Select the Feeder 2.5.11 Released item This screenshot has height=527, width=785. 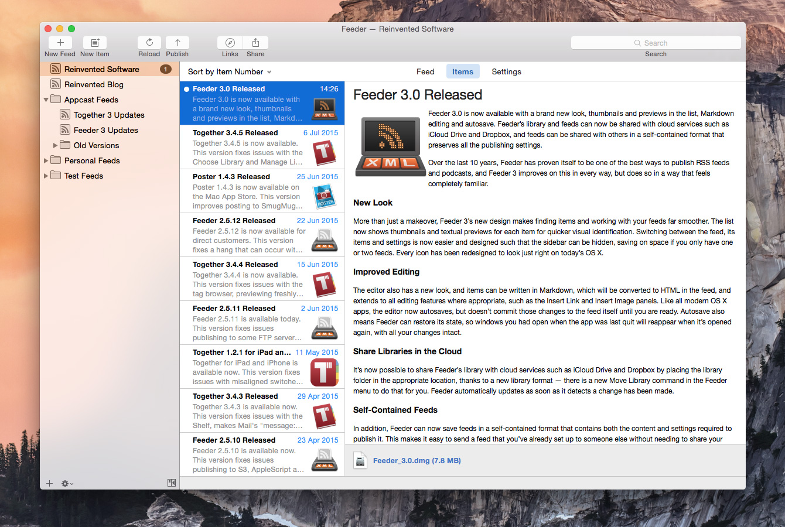coord(262,323)
